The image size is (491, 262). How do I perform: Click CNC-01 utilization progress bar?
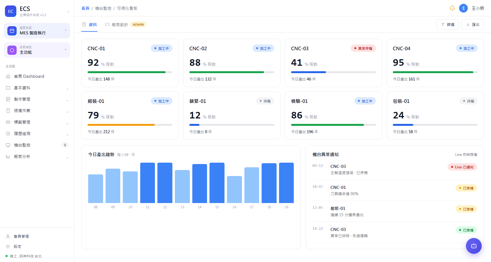tap(130, 72)
